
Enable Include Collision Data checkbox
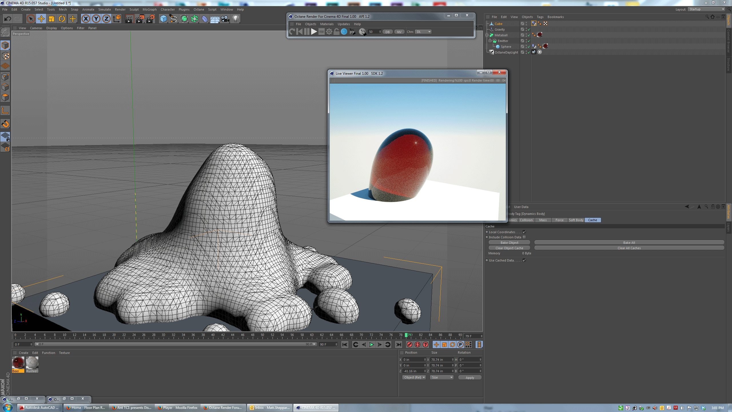[524, 237]
